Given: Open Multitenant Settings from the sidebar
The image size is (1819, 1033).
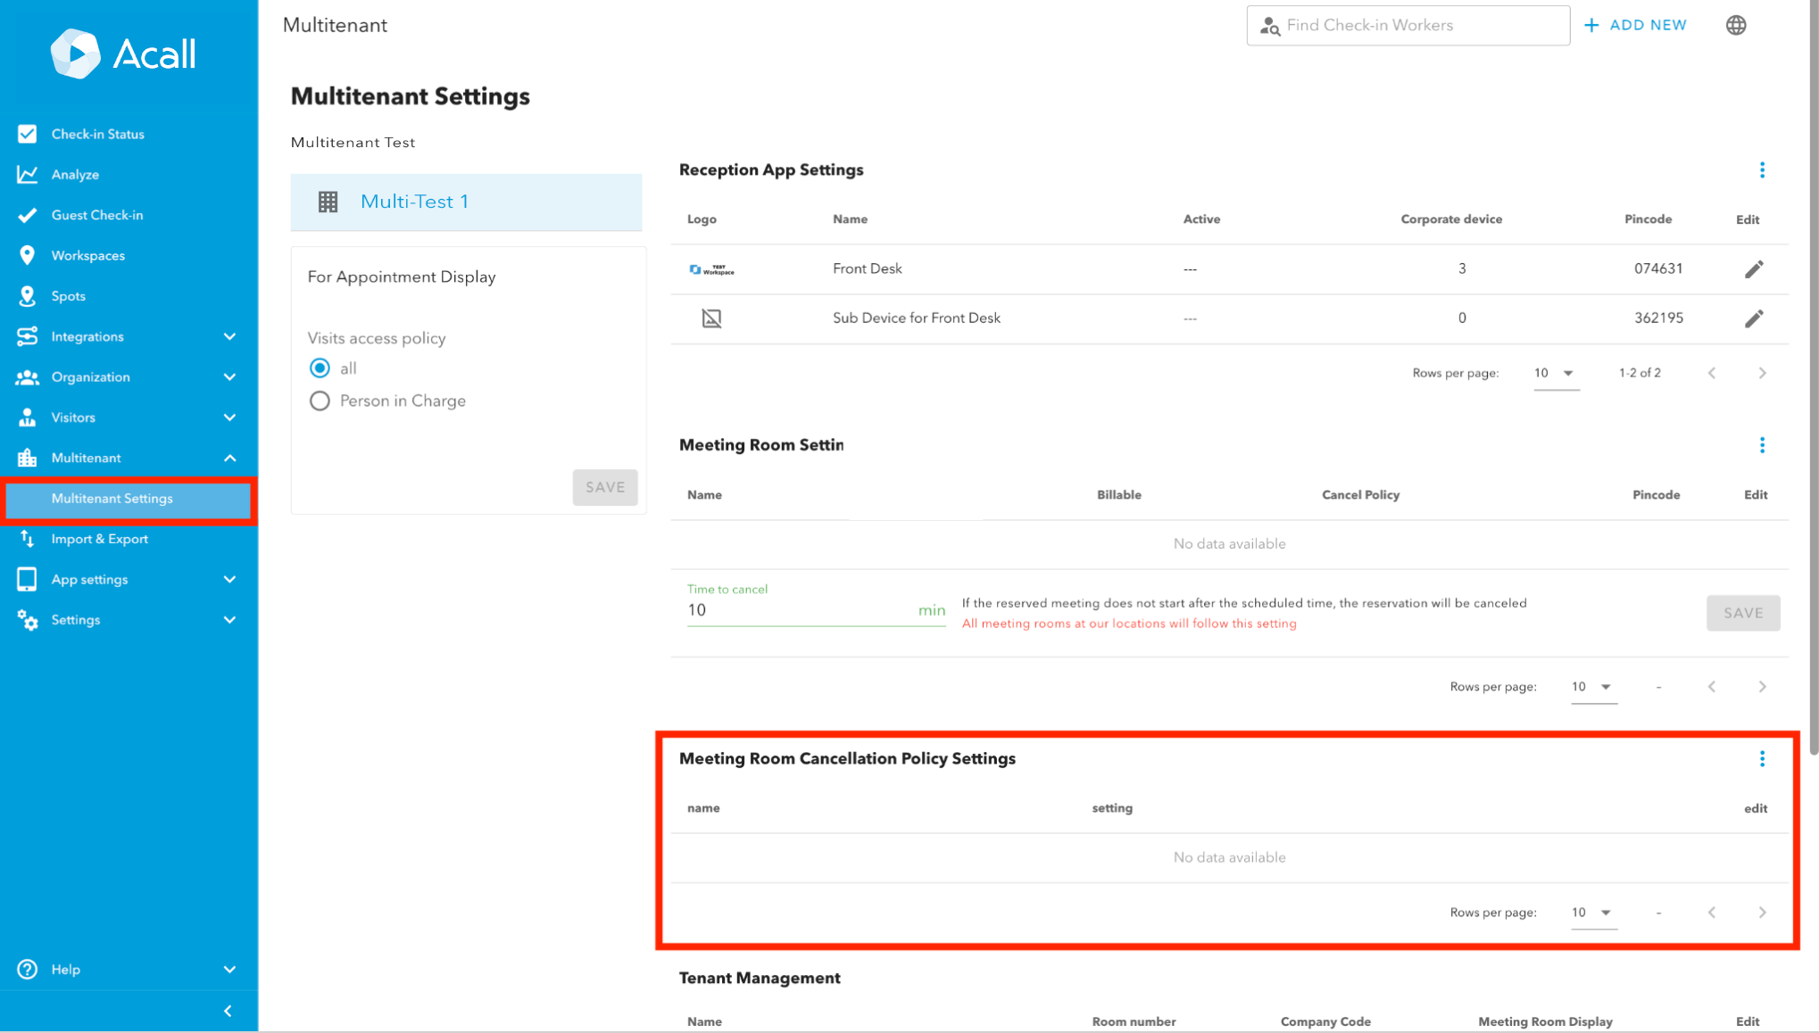Looking at the screenshot, I should tap(112, 499).
